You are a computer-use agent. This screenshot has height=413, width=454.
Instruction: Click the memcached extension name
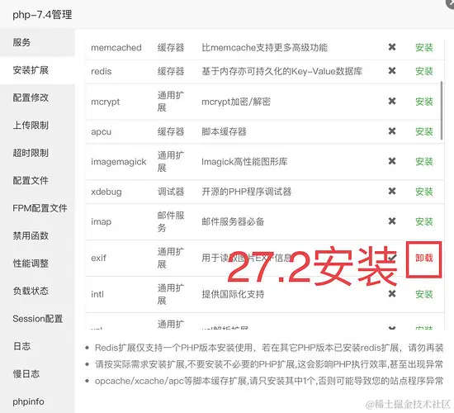(x=116, y=48)
